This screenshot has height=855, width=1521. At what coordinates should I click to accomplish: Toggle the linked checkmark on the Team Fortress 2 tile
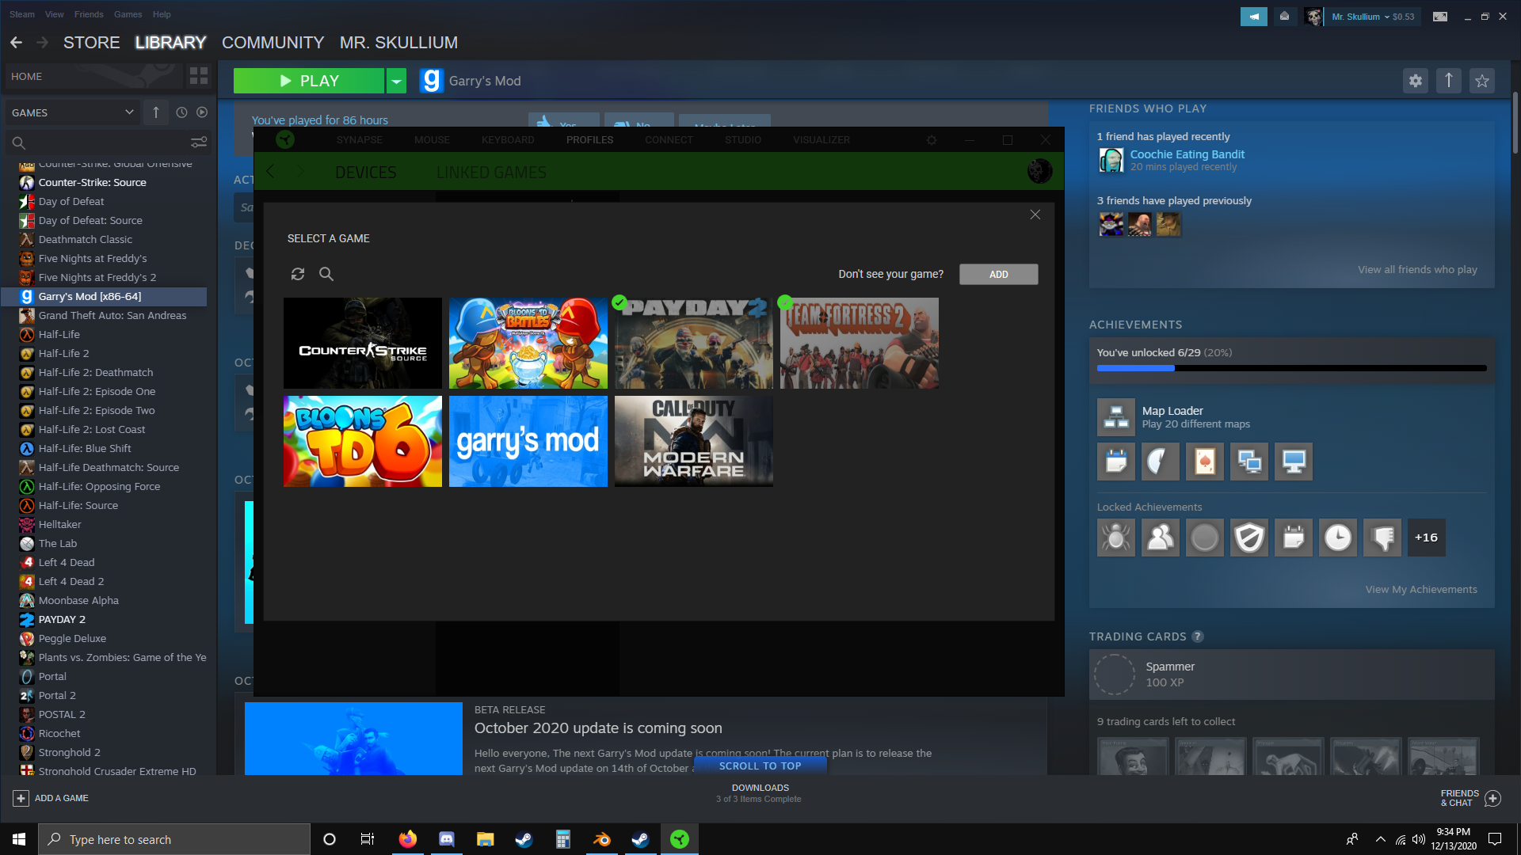click(785, 302)
